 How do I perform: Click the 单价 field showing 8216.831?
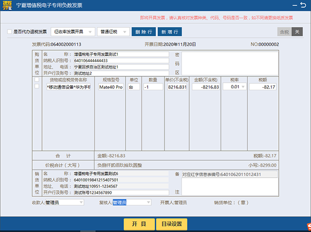pyautogui.click(x=177, y=87)
